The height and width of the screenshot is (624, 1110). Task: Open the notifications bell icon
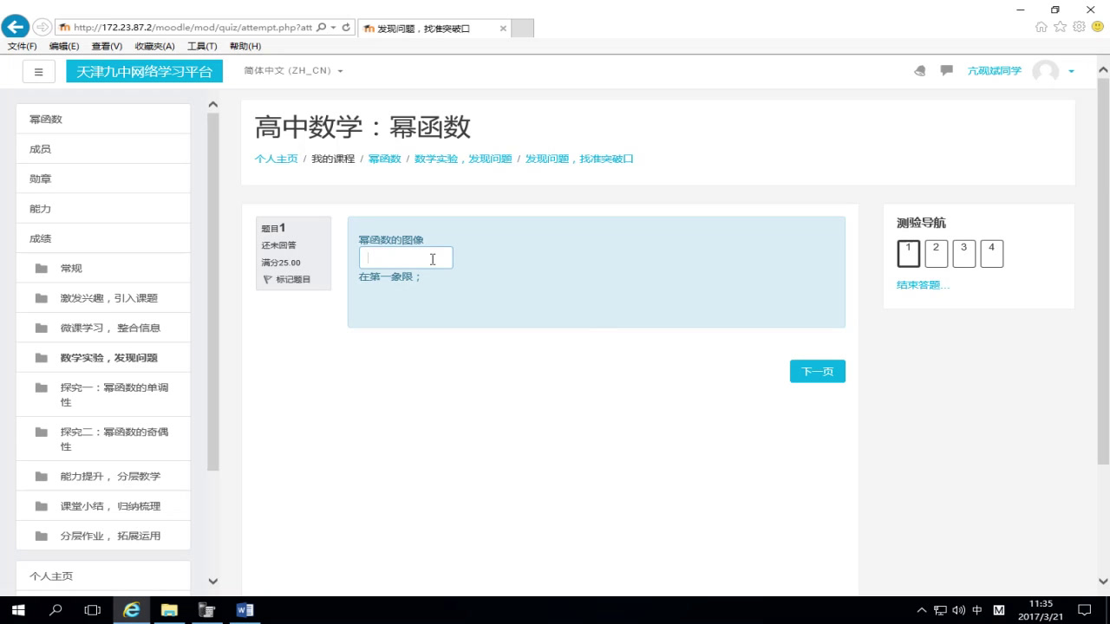(920, 71)
